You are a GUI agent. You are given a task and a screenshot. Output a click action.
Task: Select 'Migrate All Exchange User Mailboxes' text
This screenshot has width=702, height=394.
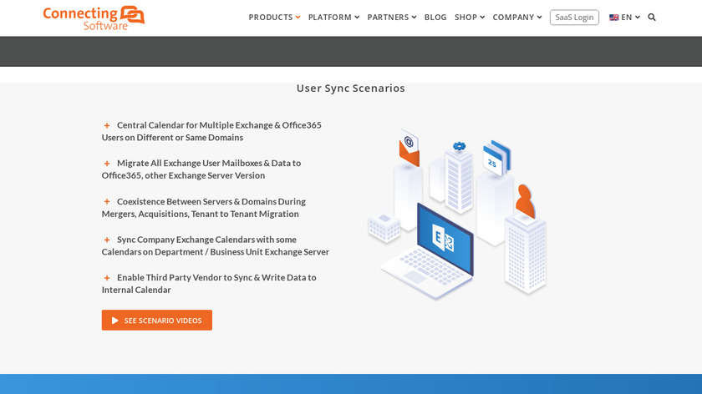pos(190,164)
